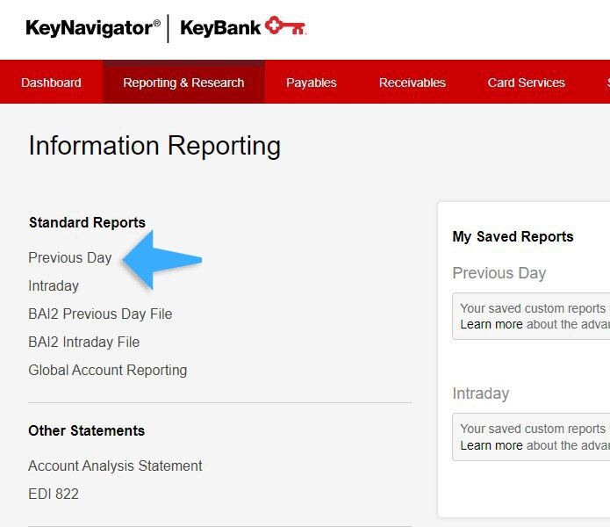Screen dimensions: 610x527
Task: Open Previous Day under Standard Reports
Action: (70, 258)
